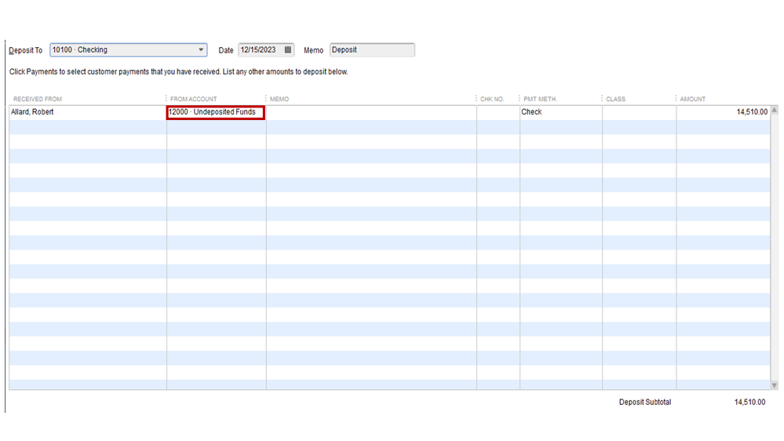Select the 12000 · Undeposited Funds cell
This screenshot has height=441, width=784.
[216, 112]
